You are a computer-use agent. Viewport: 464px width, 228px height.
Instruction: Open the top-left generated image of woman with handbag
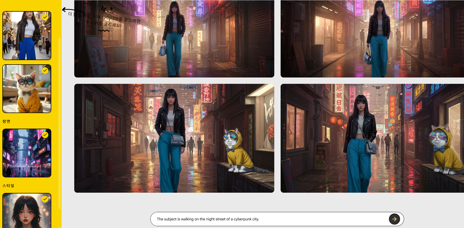[x=174, y=39]
